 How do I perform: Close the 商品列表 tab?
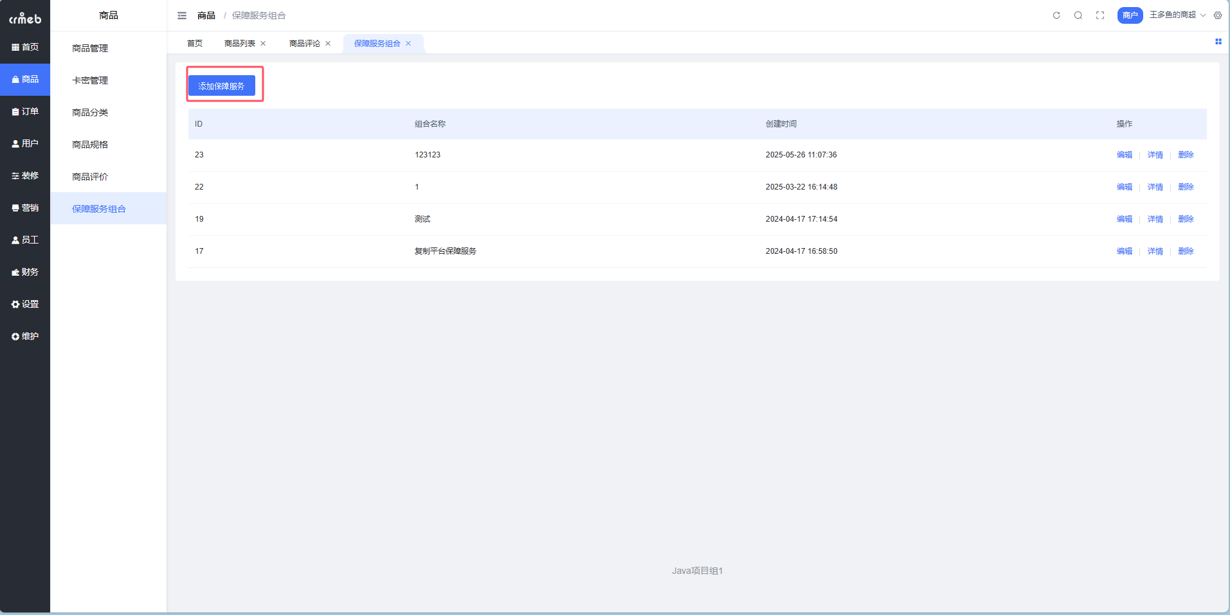click(263, 44)
